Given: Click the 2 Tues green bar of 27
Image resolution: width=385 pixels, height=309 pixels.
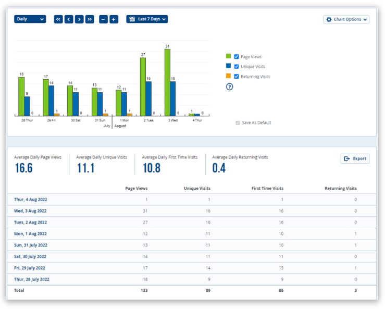Looking at the screenshot, I should [143, 87].
